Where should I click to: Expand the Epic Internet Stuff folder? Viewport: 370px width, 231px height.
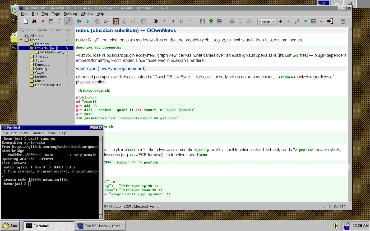point(26,85)
